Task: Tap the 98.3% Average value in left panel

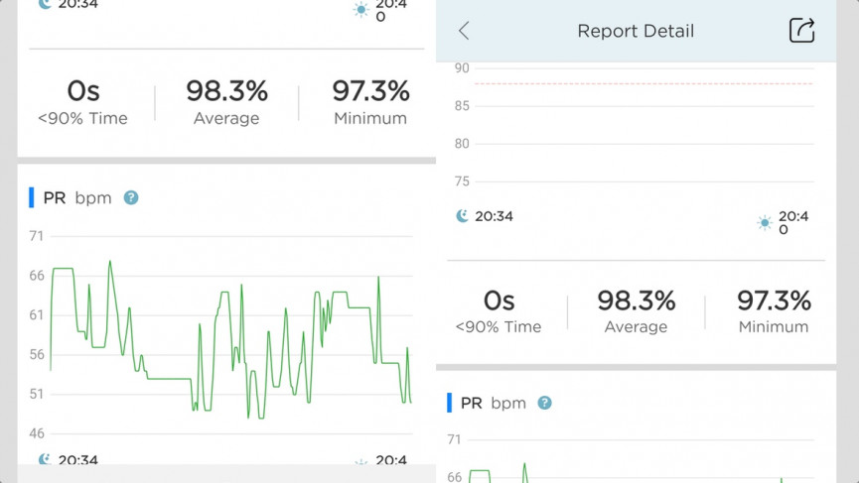Action: click(226, 92)
